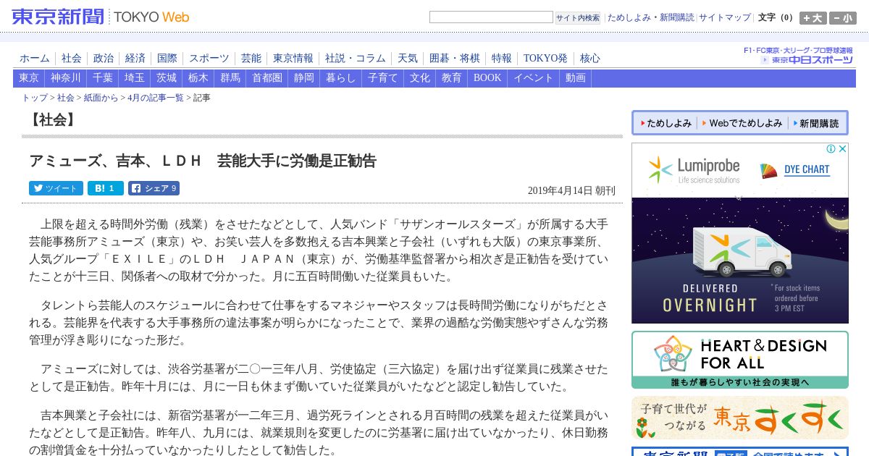The width and height of the screenshot is (869, 456).
Task: Select the BOOK tab
Action: tap(487, 78)
